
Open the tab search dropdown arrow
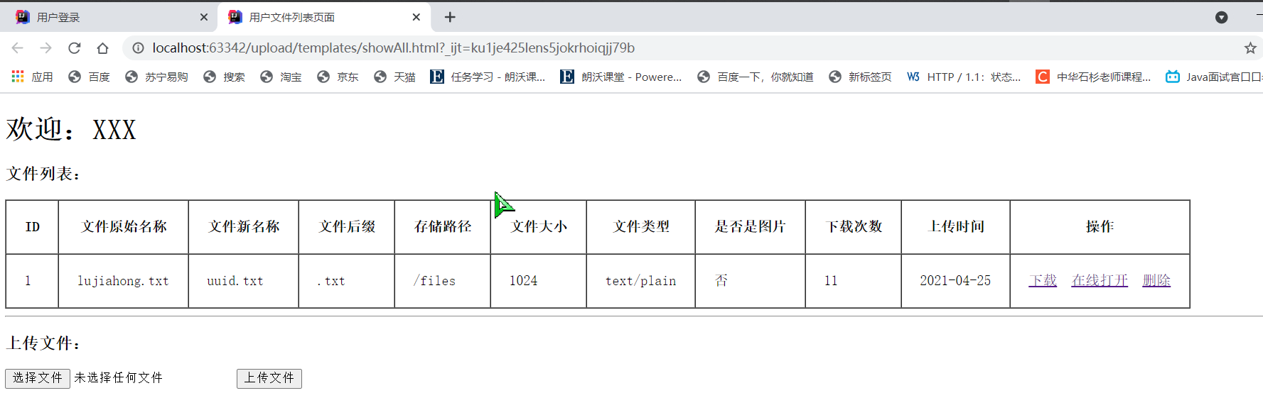[x=1221, y=17]
